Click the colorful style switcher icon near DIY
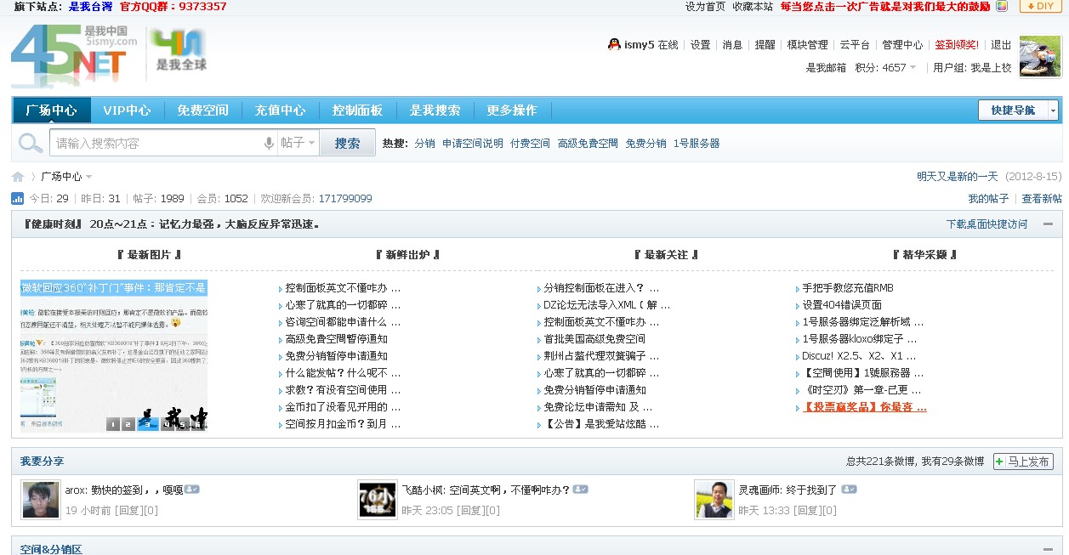Image resolution: width=1069 pixels, height=555 pixels. coord(1002,6)
